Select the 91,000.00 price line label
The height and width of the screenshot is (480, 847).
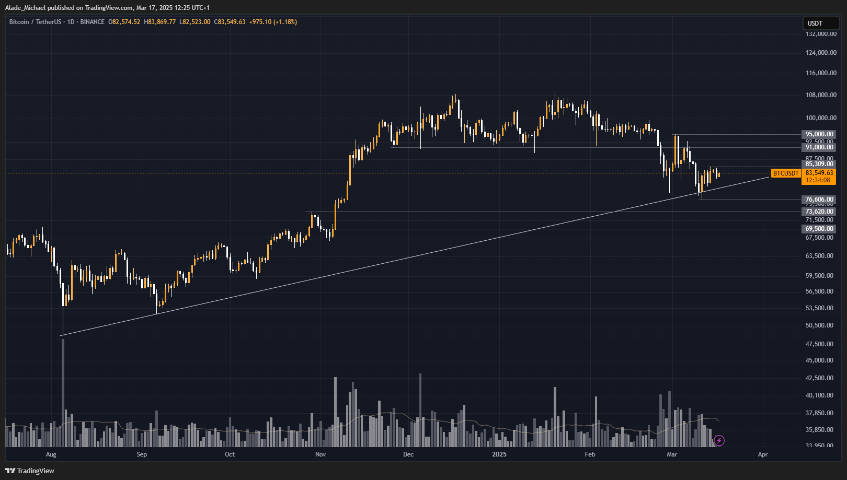(819, 147)
